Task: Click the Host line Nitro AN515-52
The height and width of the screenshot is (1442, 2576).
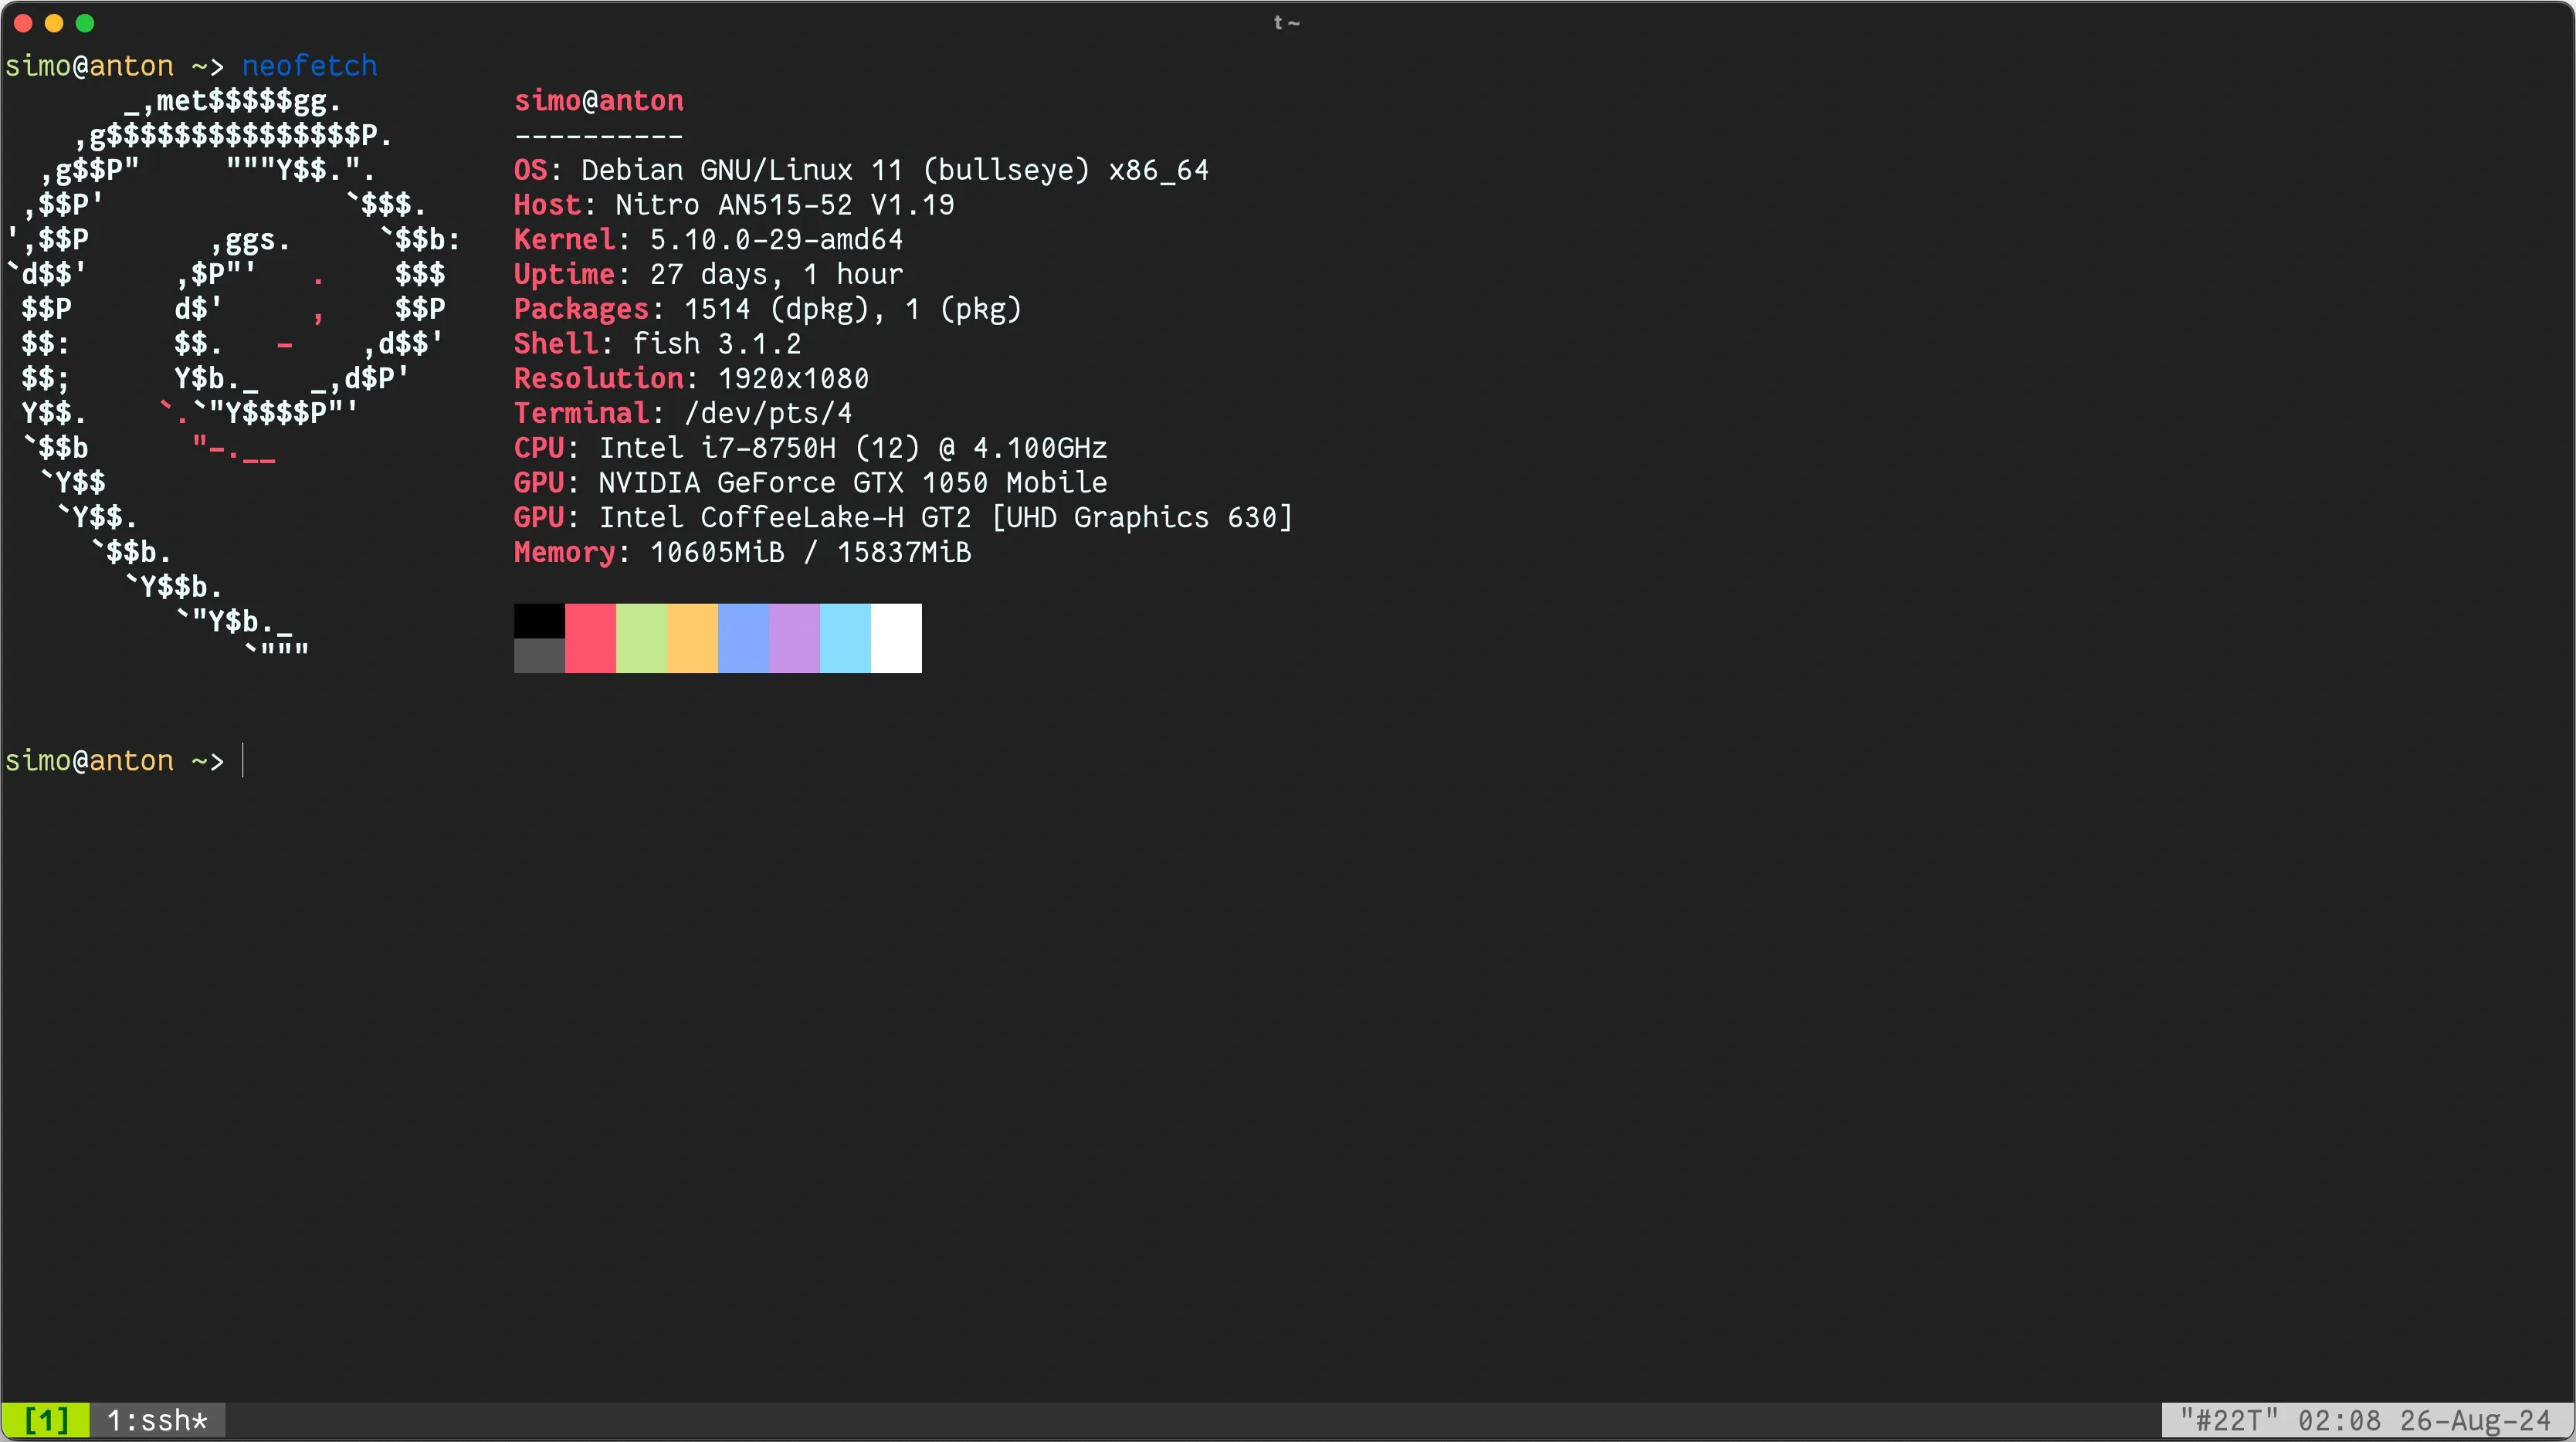Action: click(734, 205)
